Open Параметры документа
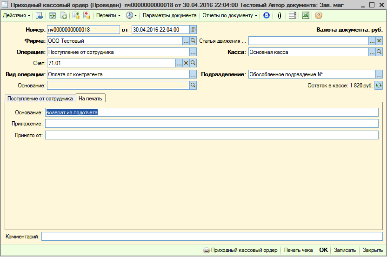387x257 pixels. pos(170,15)
